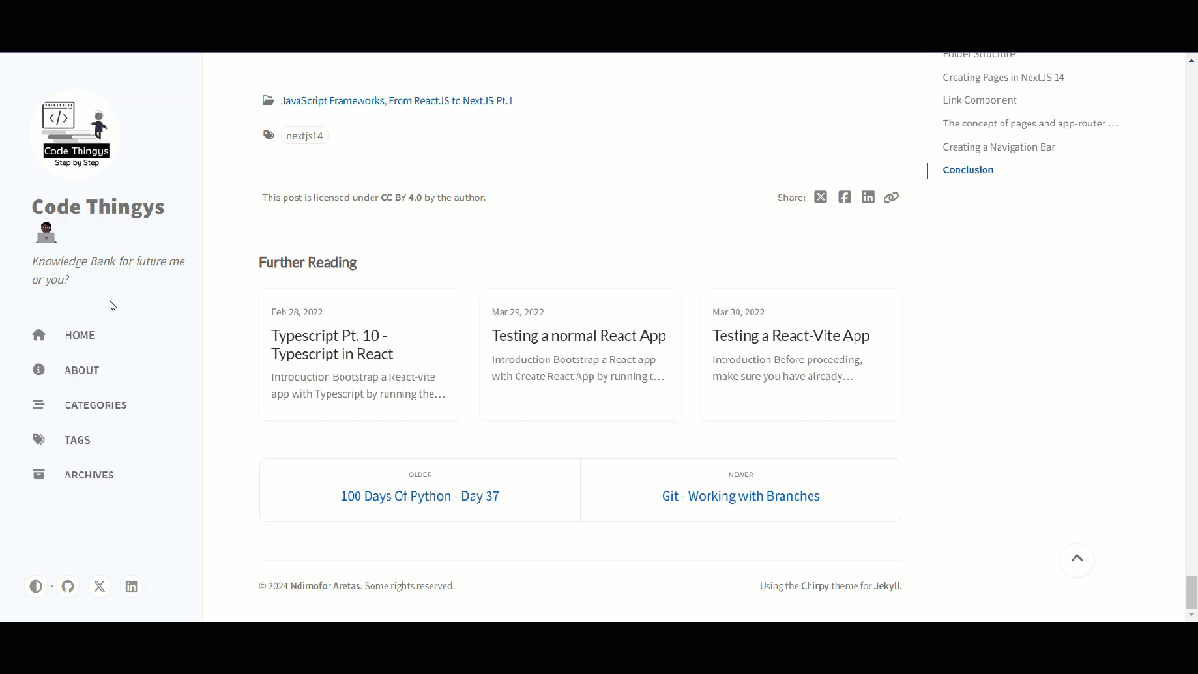Jump to Conclusion in the table of contents

(968, 169)
